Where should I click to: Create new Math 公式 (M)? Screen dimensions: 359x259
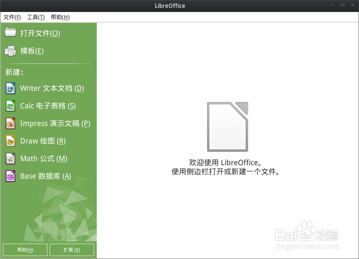point(44,159)
